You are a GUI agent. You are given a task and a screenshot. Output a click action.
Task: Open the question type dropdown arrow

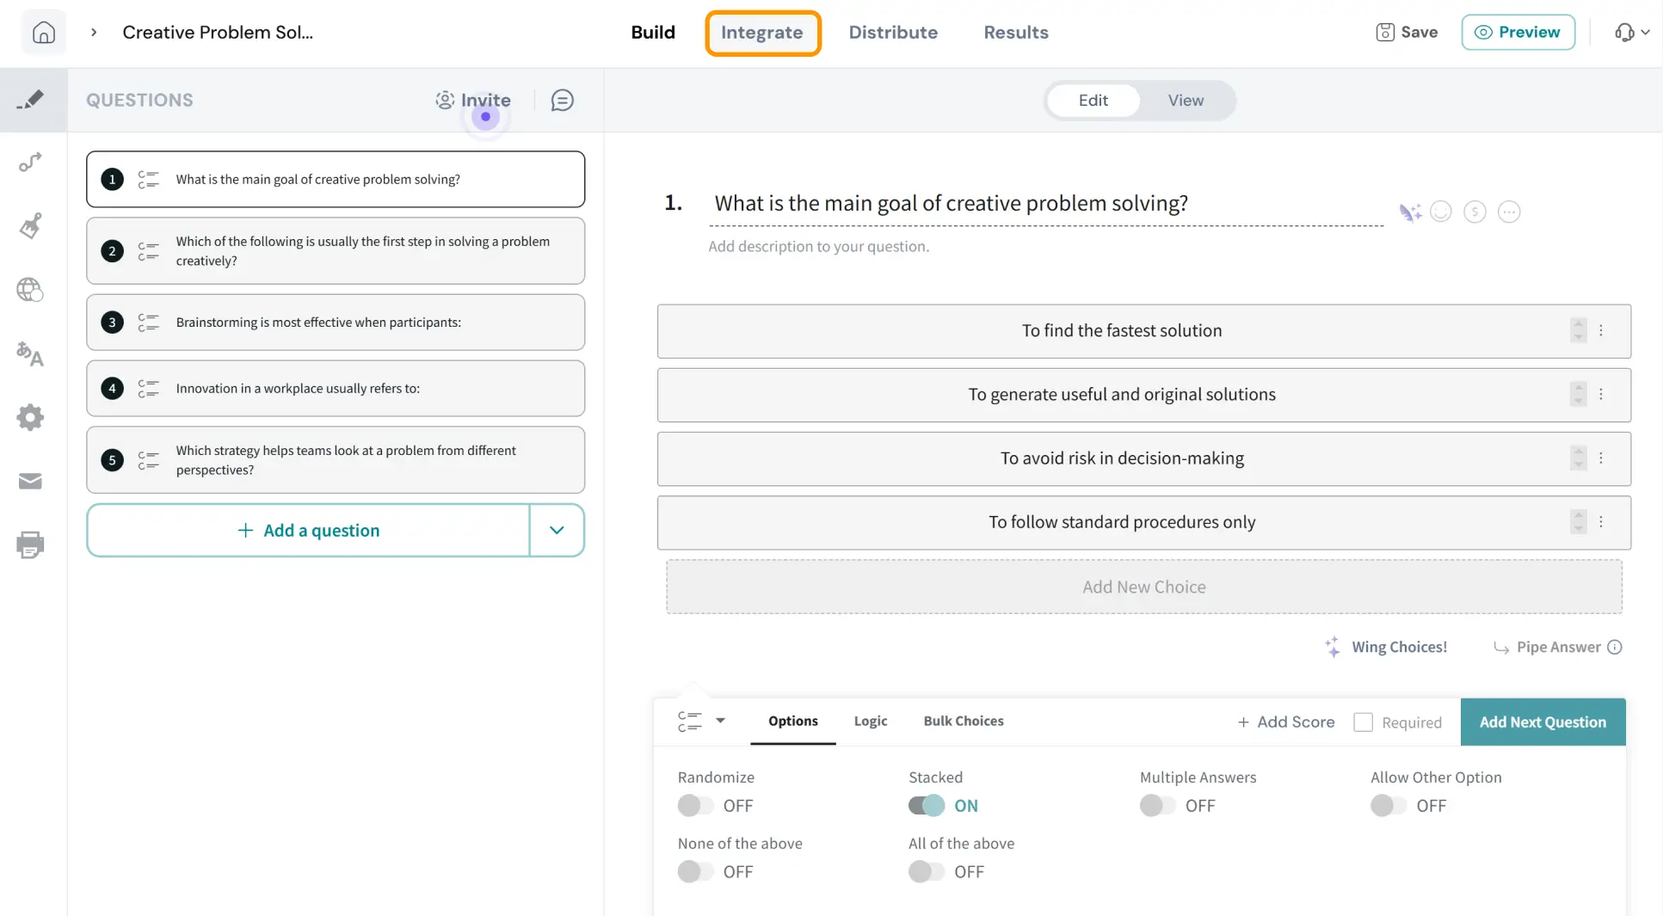coord(720,721)
